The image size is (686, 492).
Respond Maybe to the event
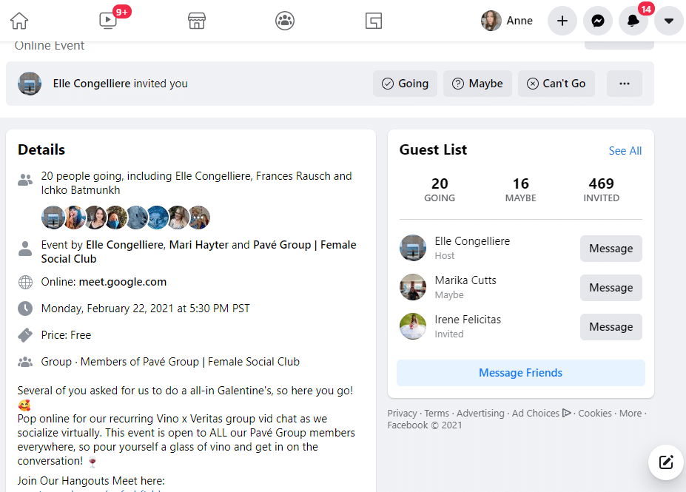(477, 84)
